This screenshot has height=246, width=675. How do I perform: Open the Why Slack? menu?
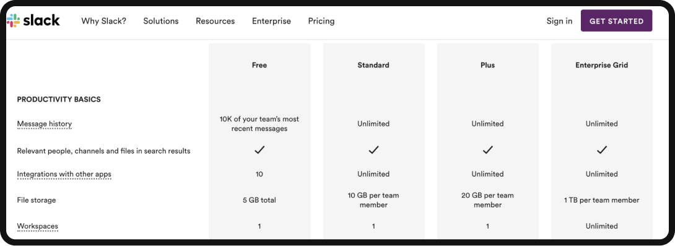pyautogui.click(x=104, y=21)
